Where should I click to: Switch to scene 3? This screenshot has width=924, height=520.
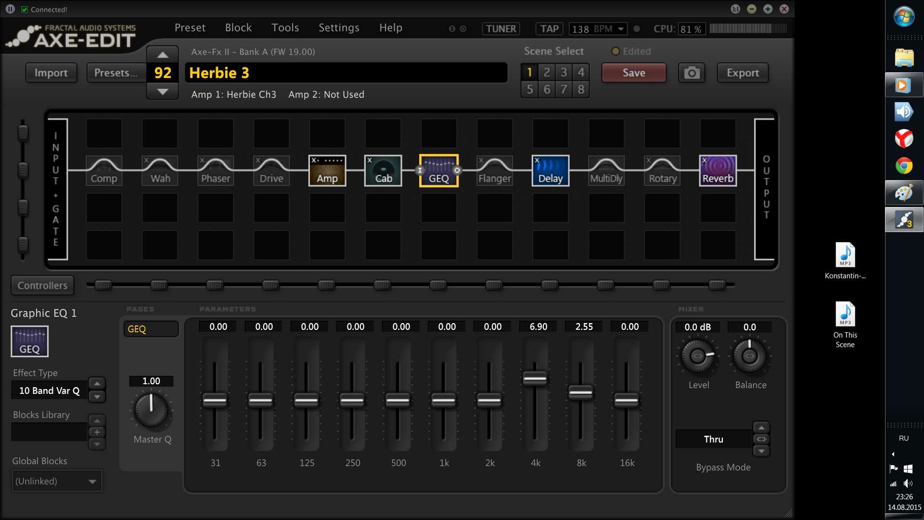click(564, 72)
